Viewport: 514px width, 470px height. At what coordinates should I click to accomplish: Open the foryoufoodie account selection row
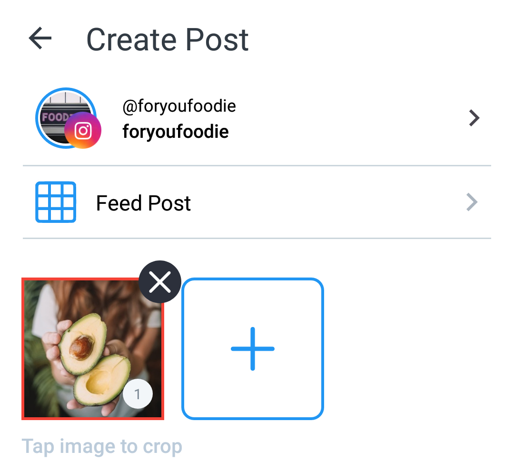[x=257, y=118]
